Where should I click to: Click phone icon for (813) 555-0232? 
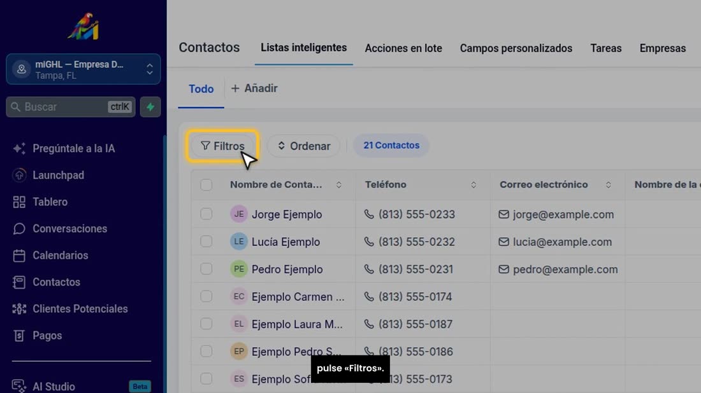(369, 242)
